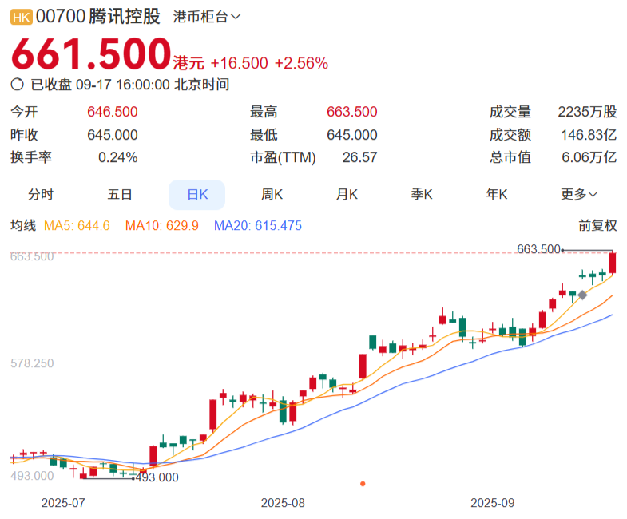
Task: Click the 578.250 price axis label
Action: [x=32, y=363]
